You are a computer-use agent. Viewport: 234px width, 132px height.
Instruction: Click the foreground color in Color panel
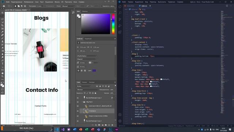78,15
